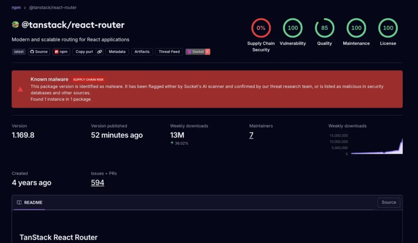This screenshot has height=243, width=418.
Task: Click the Quality 85 score ring
Action: pyautogui.click(x=324, y=28)
